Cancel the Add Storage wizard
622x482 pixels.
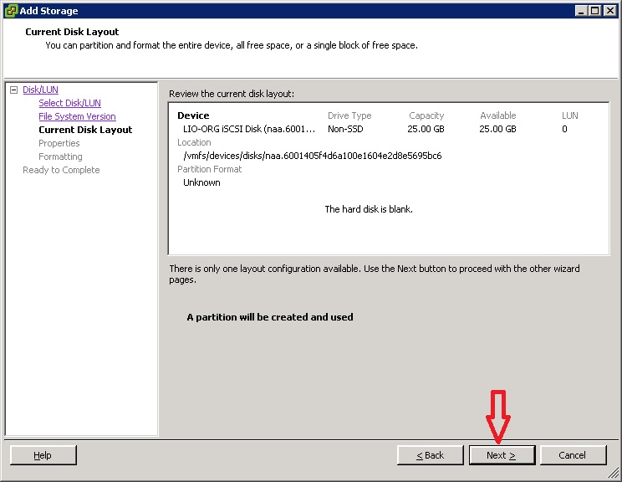tap(573, 455)
